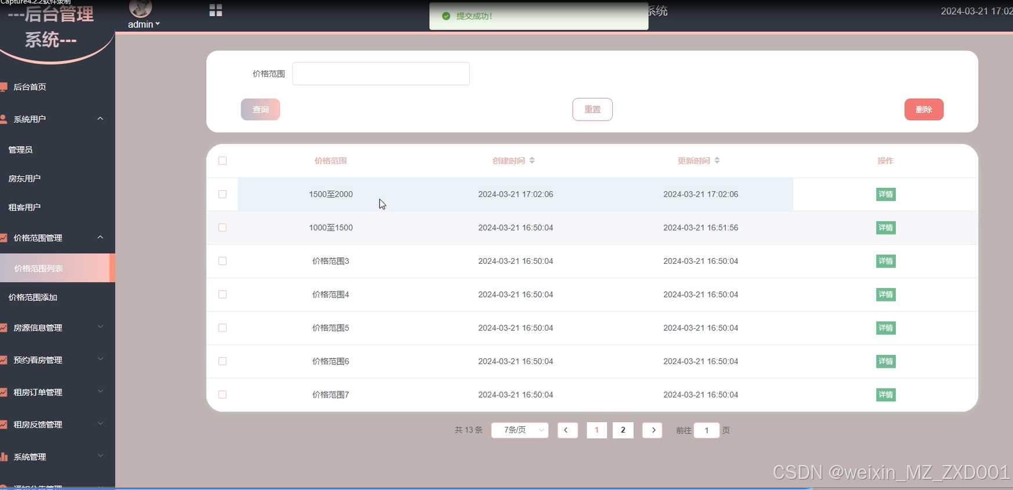Click the 后台首页 monitor icon
The image size is (1013, 490).
[x=3, y=87]
